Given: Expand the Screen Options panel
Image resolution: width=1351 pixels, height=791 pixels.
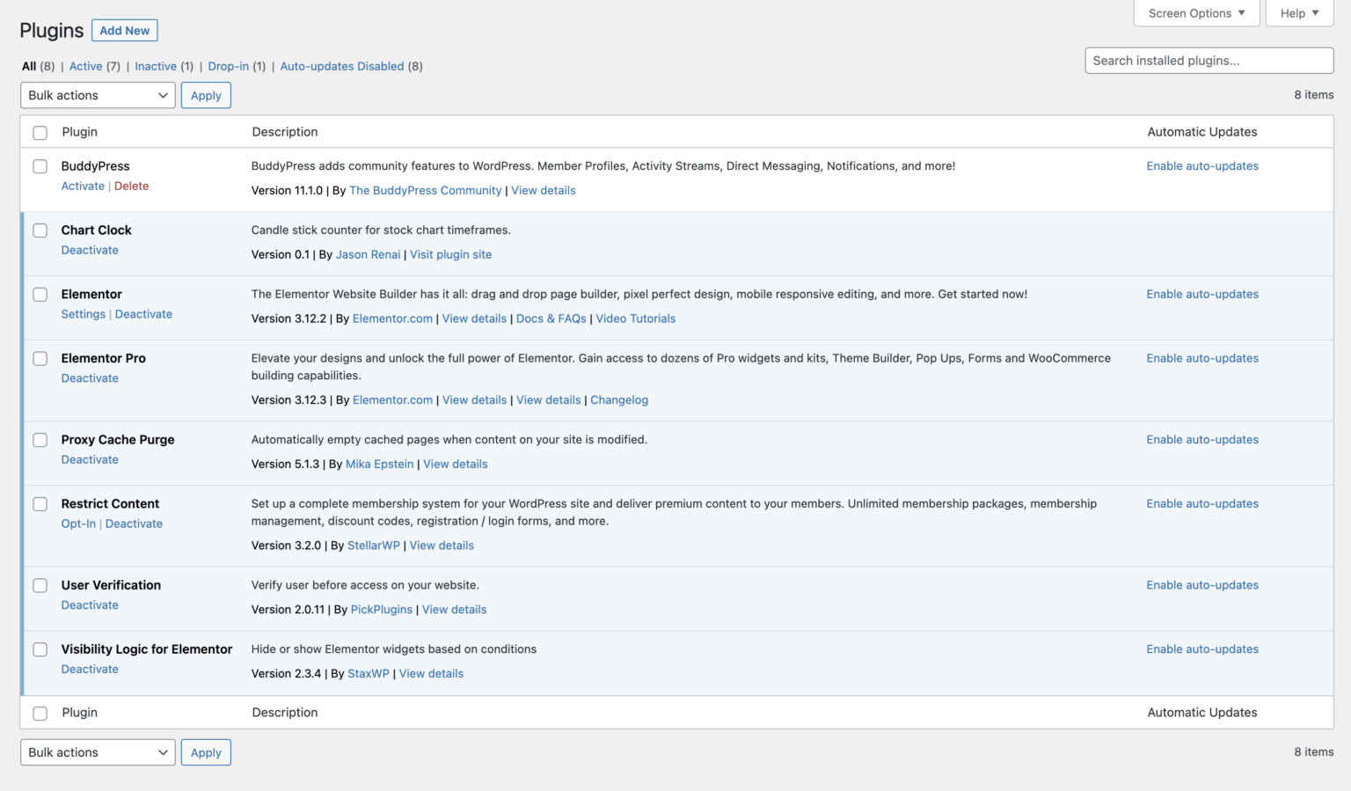Looking at the screenshot, I should click(x=1197, y=13).
